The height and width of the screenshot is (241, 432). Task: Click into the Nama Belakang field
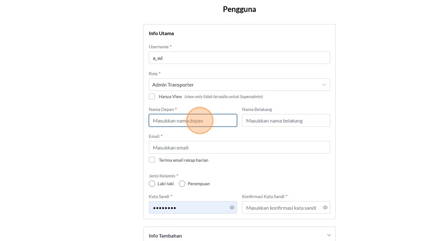(286, 120)
